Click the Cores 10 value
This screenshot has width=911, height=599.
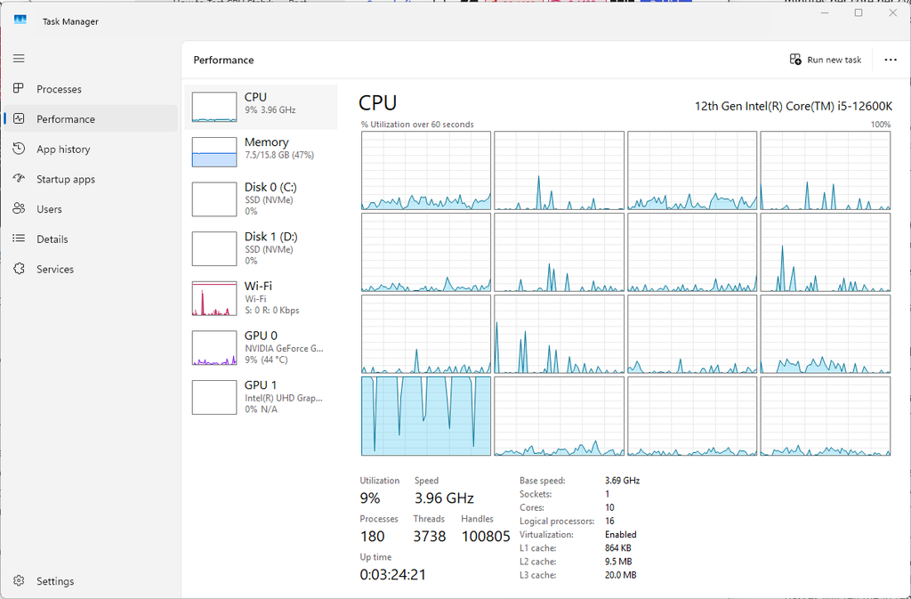click(609, 508)
